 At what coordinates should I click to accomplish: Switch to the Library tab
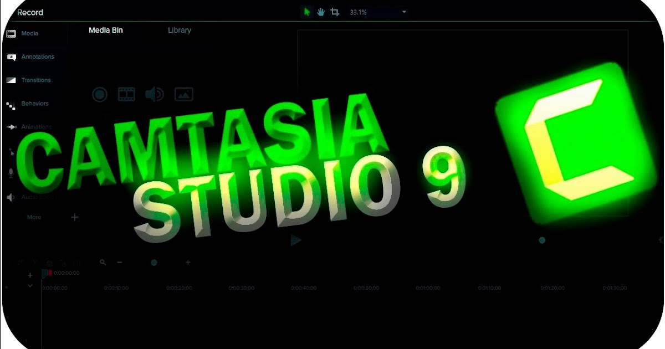coord(179,30)
